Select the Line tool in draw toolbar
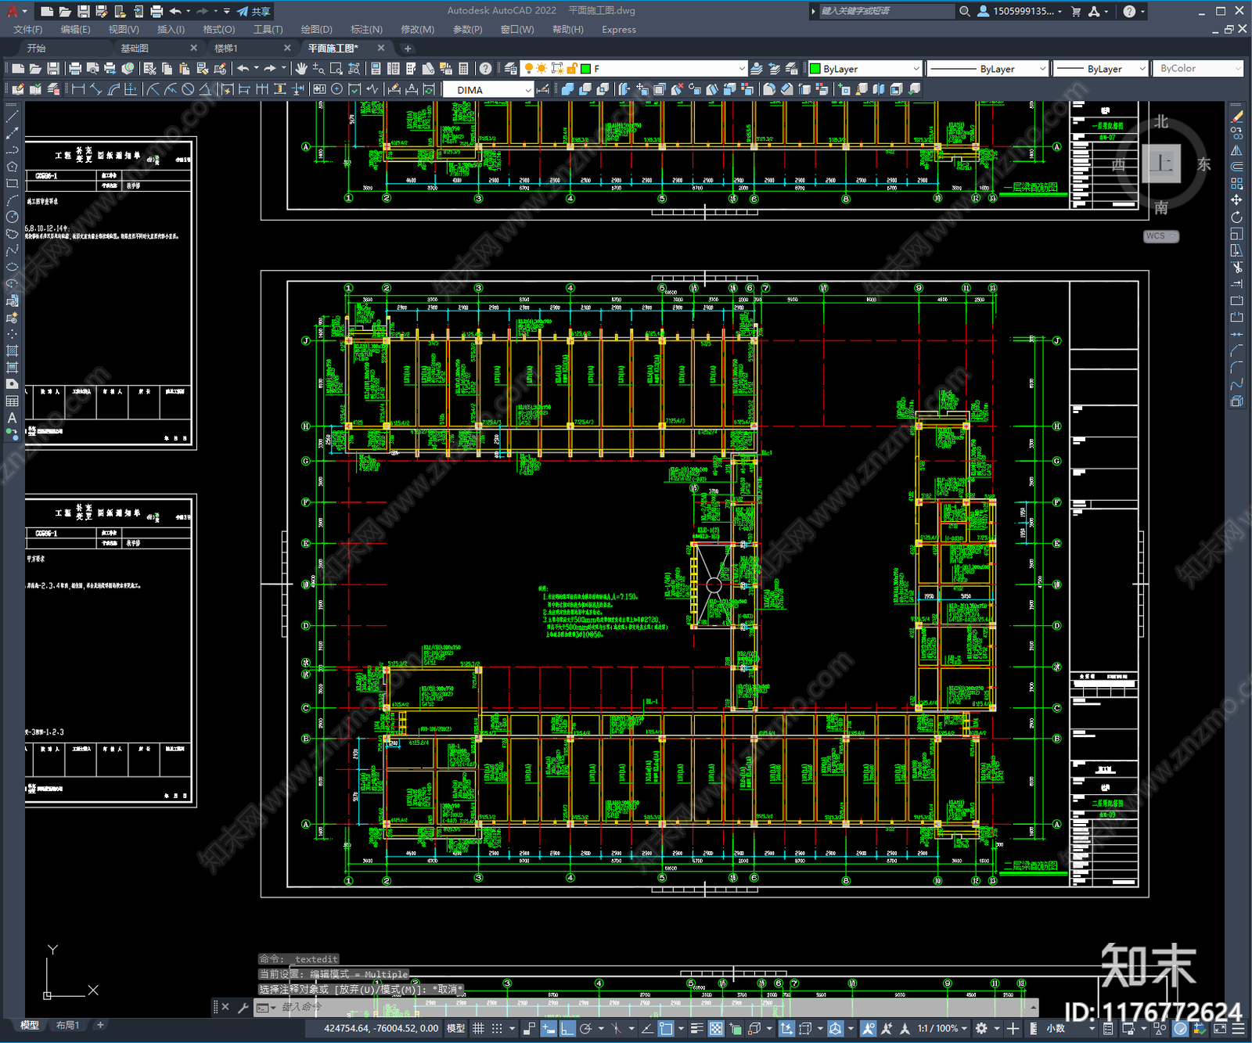 coord(12,116)
